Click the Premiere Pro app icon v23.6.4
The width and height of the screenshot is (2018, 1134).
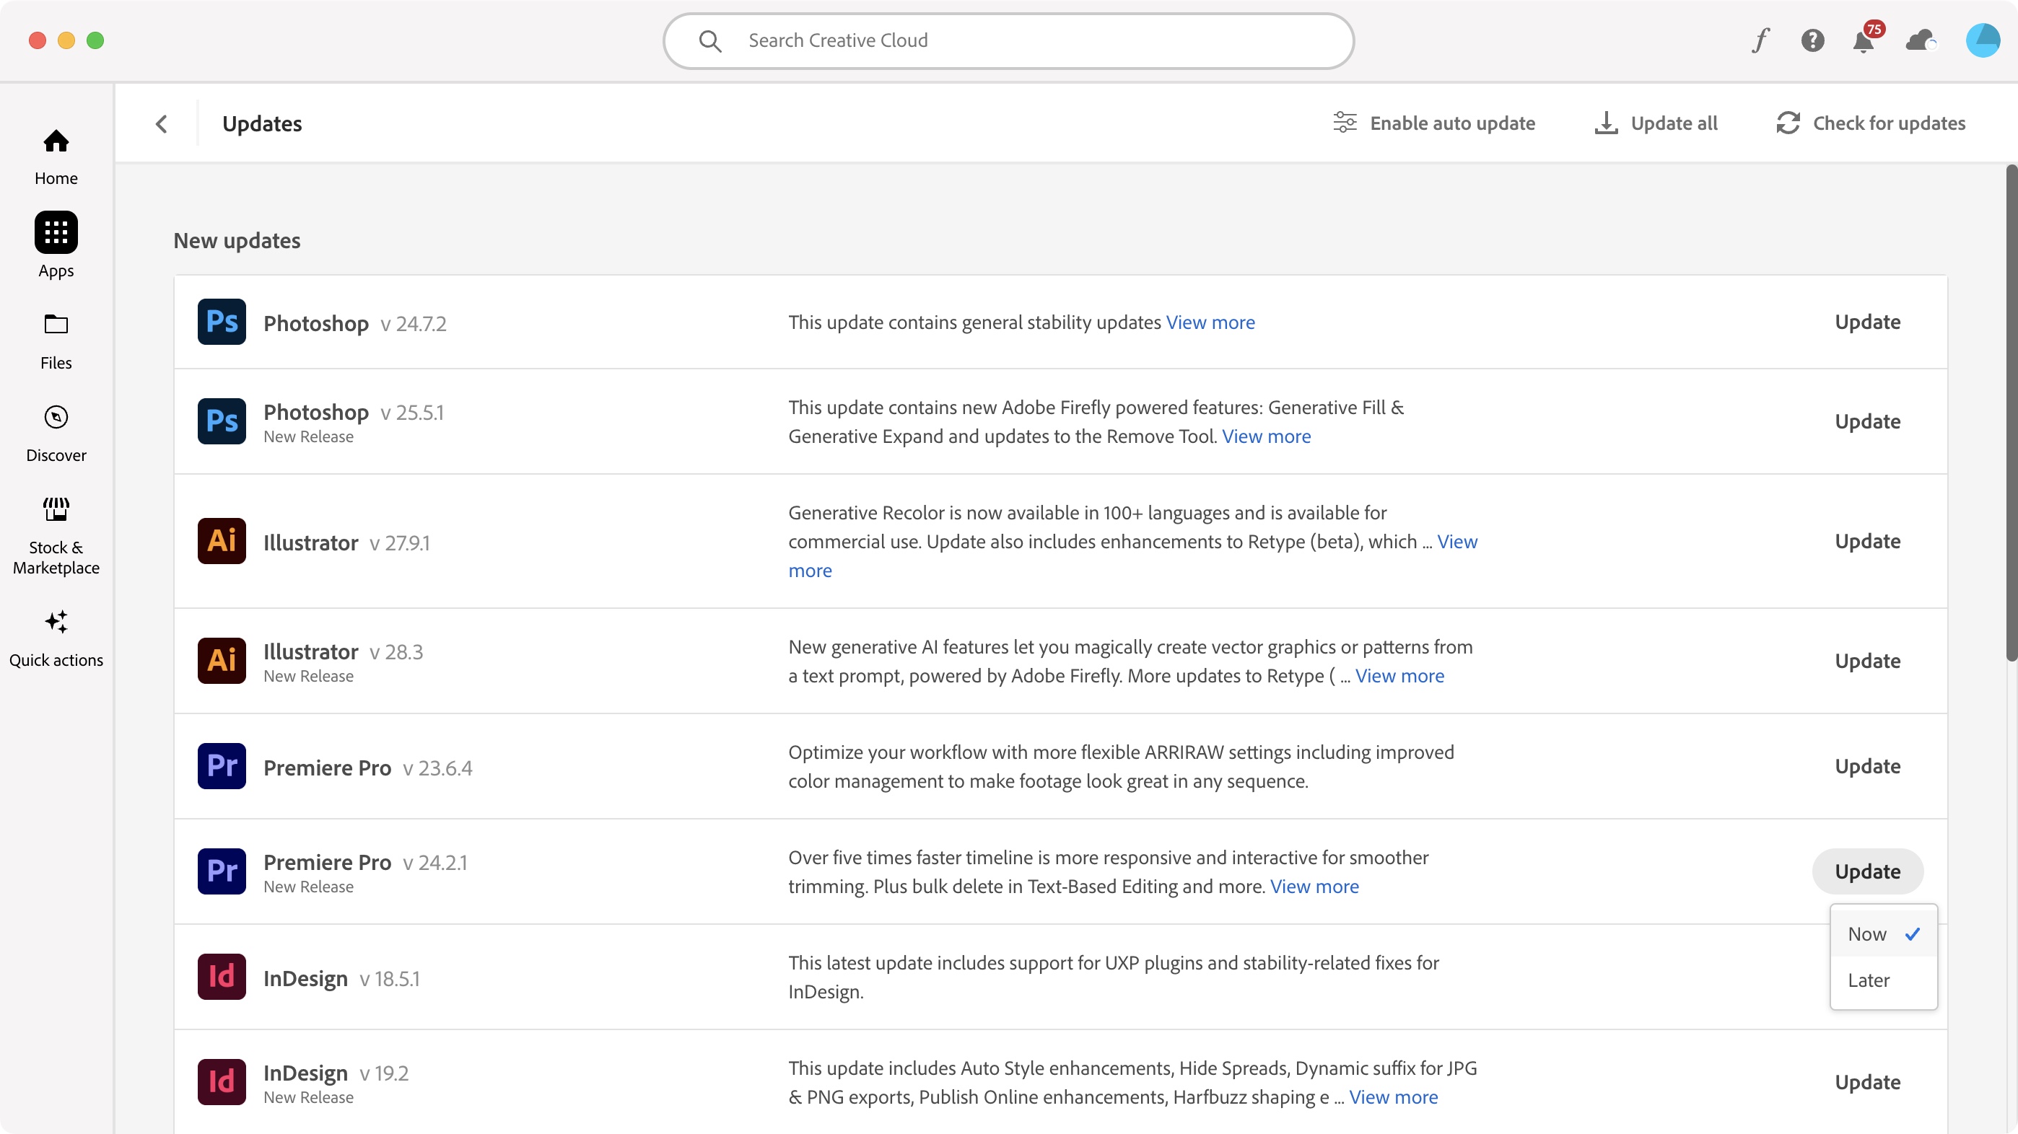[x=222, y=767]
